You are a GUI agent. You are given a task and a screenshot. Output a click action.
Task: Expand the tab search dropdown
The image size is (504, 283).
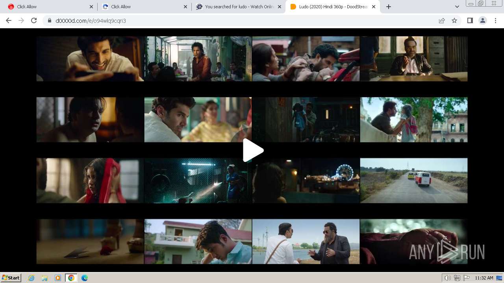click(x=457, y=7)
